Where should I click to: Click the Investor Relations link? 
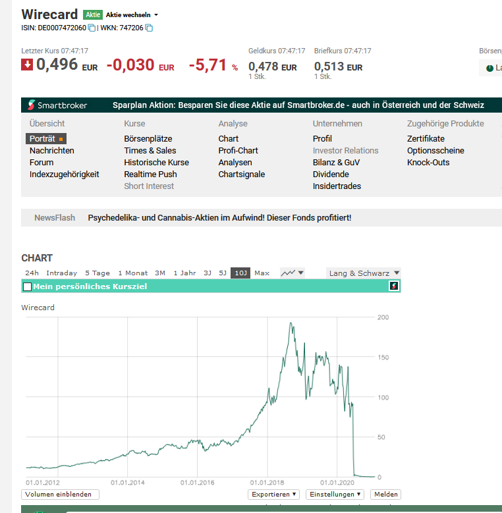tap(346, 151)
